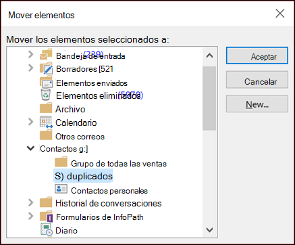Screen dimensions: 295x245
Task: Close the Mover elementos dialog
Action: (280, 14)
